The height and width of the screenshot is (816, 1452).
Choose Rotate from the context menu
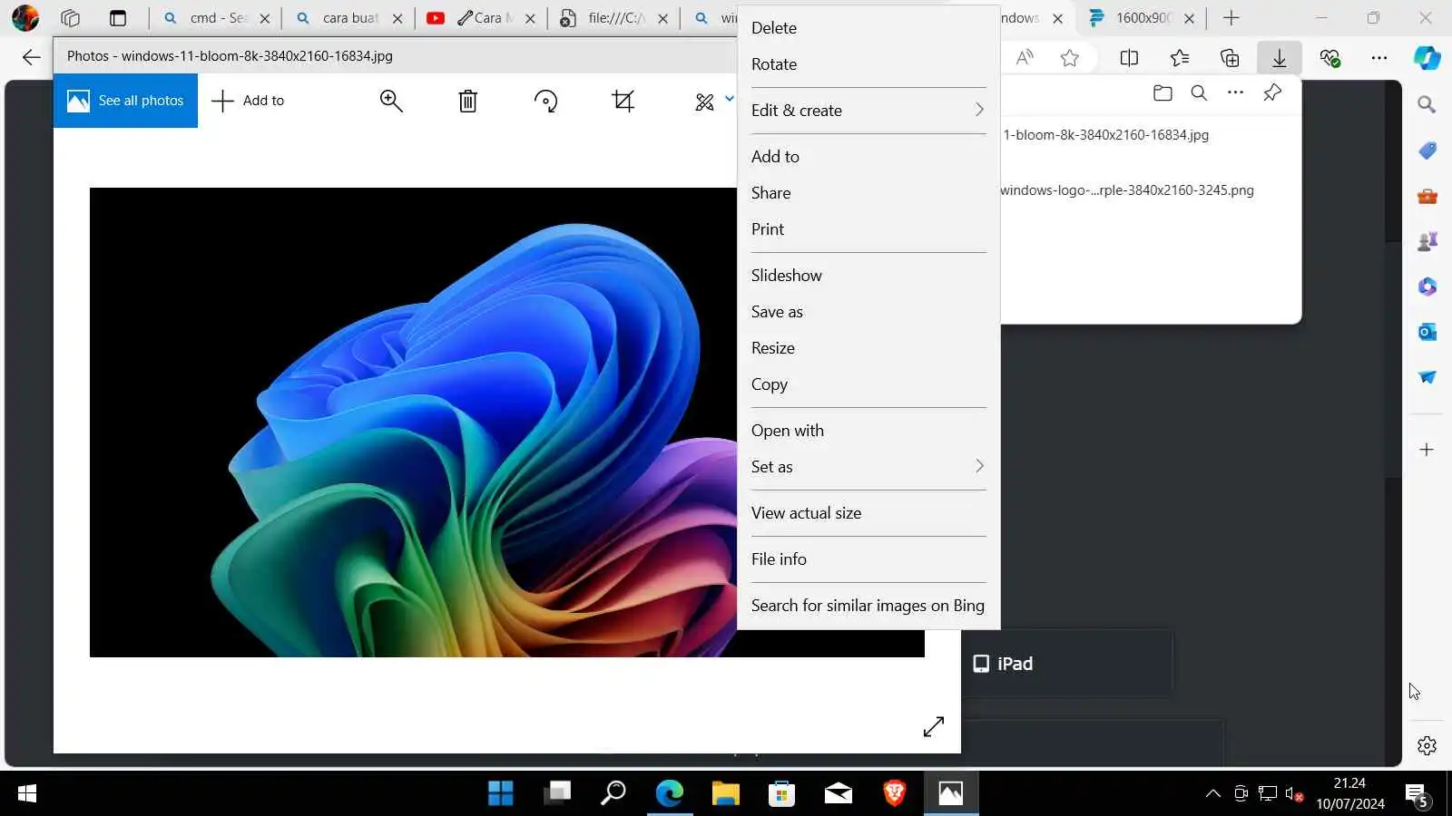coord(774,64)
